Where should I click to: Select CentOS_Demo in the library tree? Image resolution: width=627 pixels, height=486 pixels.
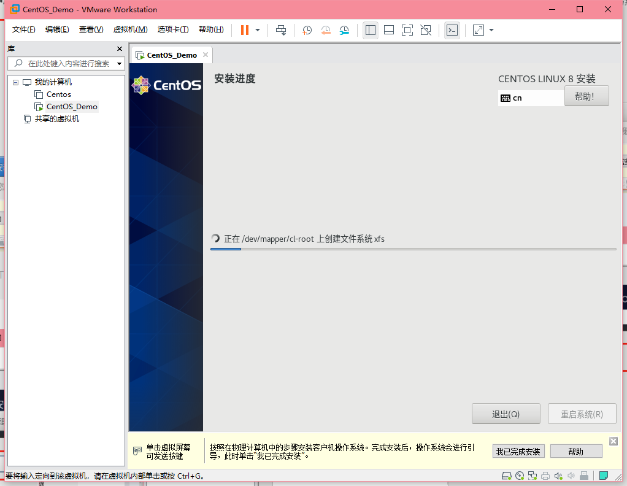click(x=72, y=107)
